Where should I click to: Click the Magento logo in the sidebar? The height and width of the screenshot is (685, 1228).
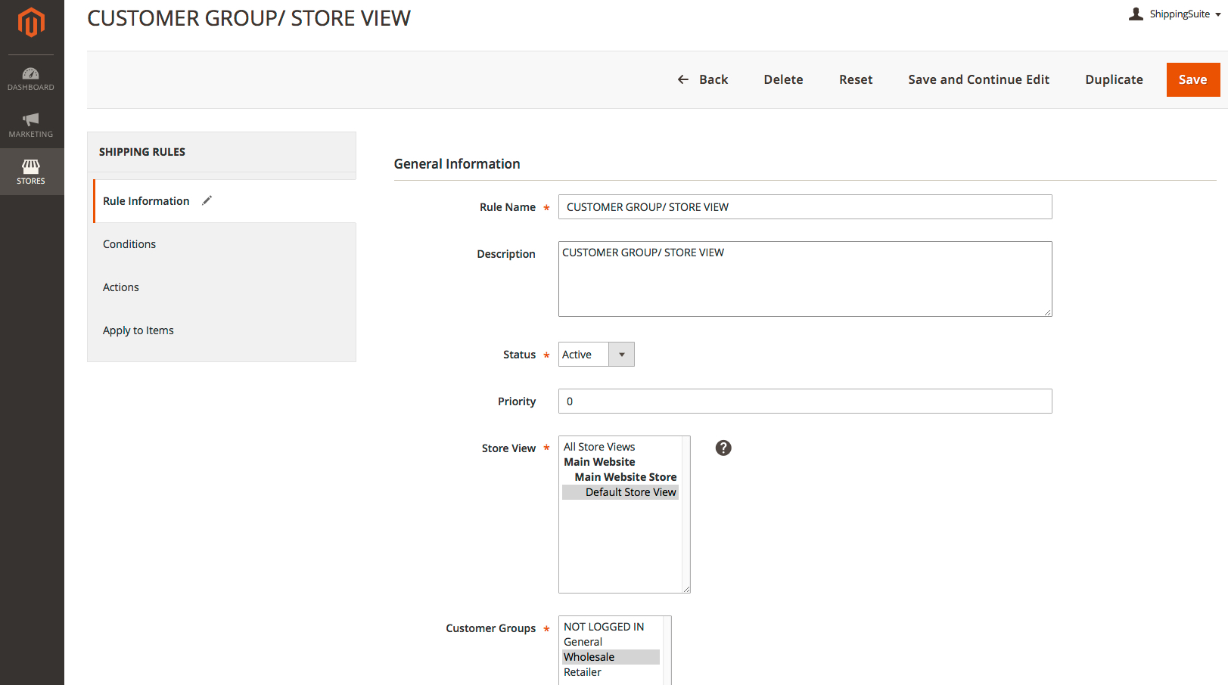tap(32, 23)
